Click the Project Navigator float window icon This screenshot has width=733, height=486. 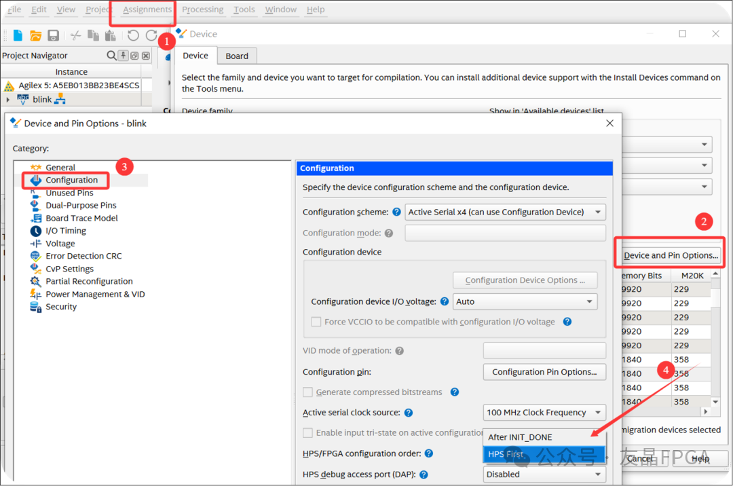point(134,56)
